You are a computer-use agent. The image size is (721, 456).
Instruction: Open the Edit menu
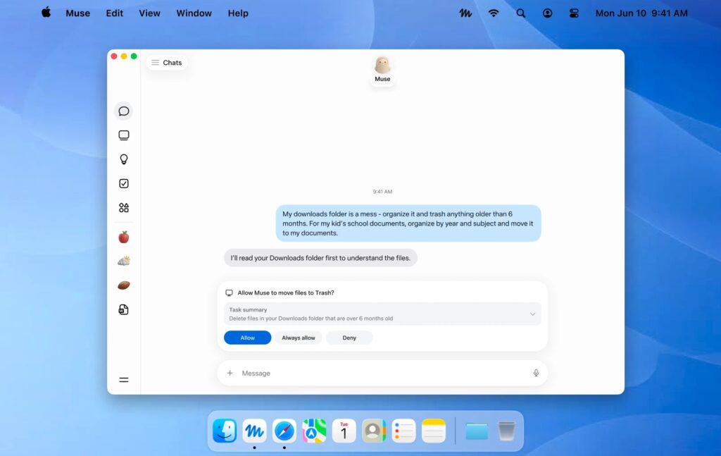(115, 13)
